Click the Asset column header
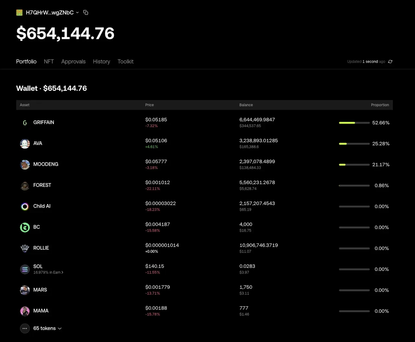Screen dimensions: 415x342 (25, 105)
